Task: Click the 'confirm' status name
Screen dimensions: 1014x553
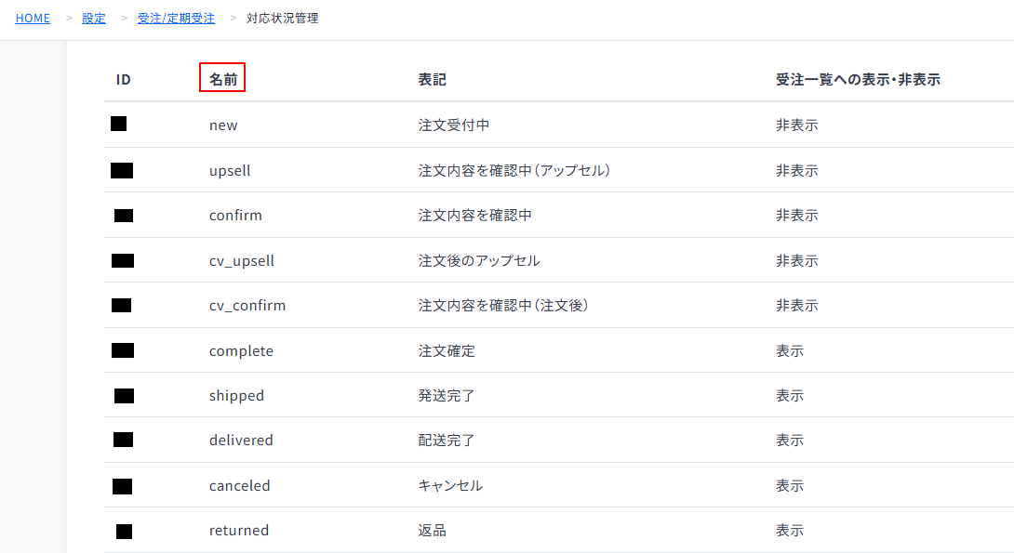Action: click(x=235, y=216)
